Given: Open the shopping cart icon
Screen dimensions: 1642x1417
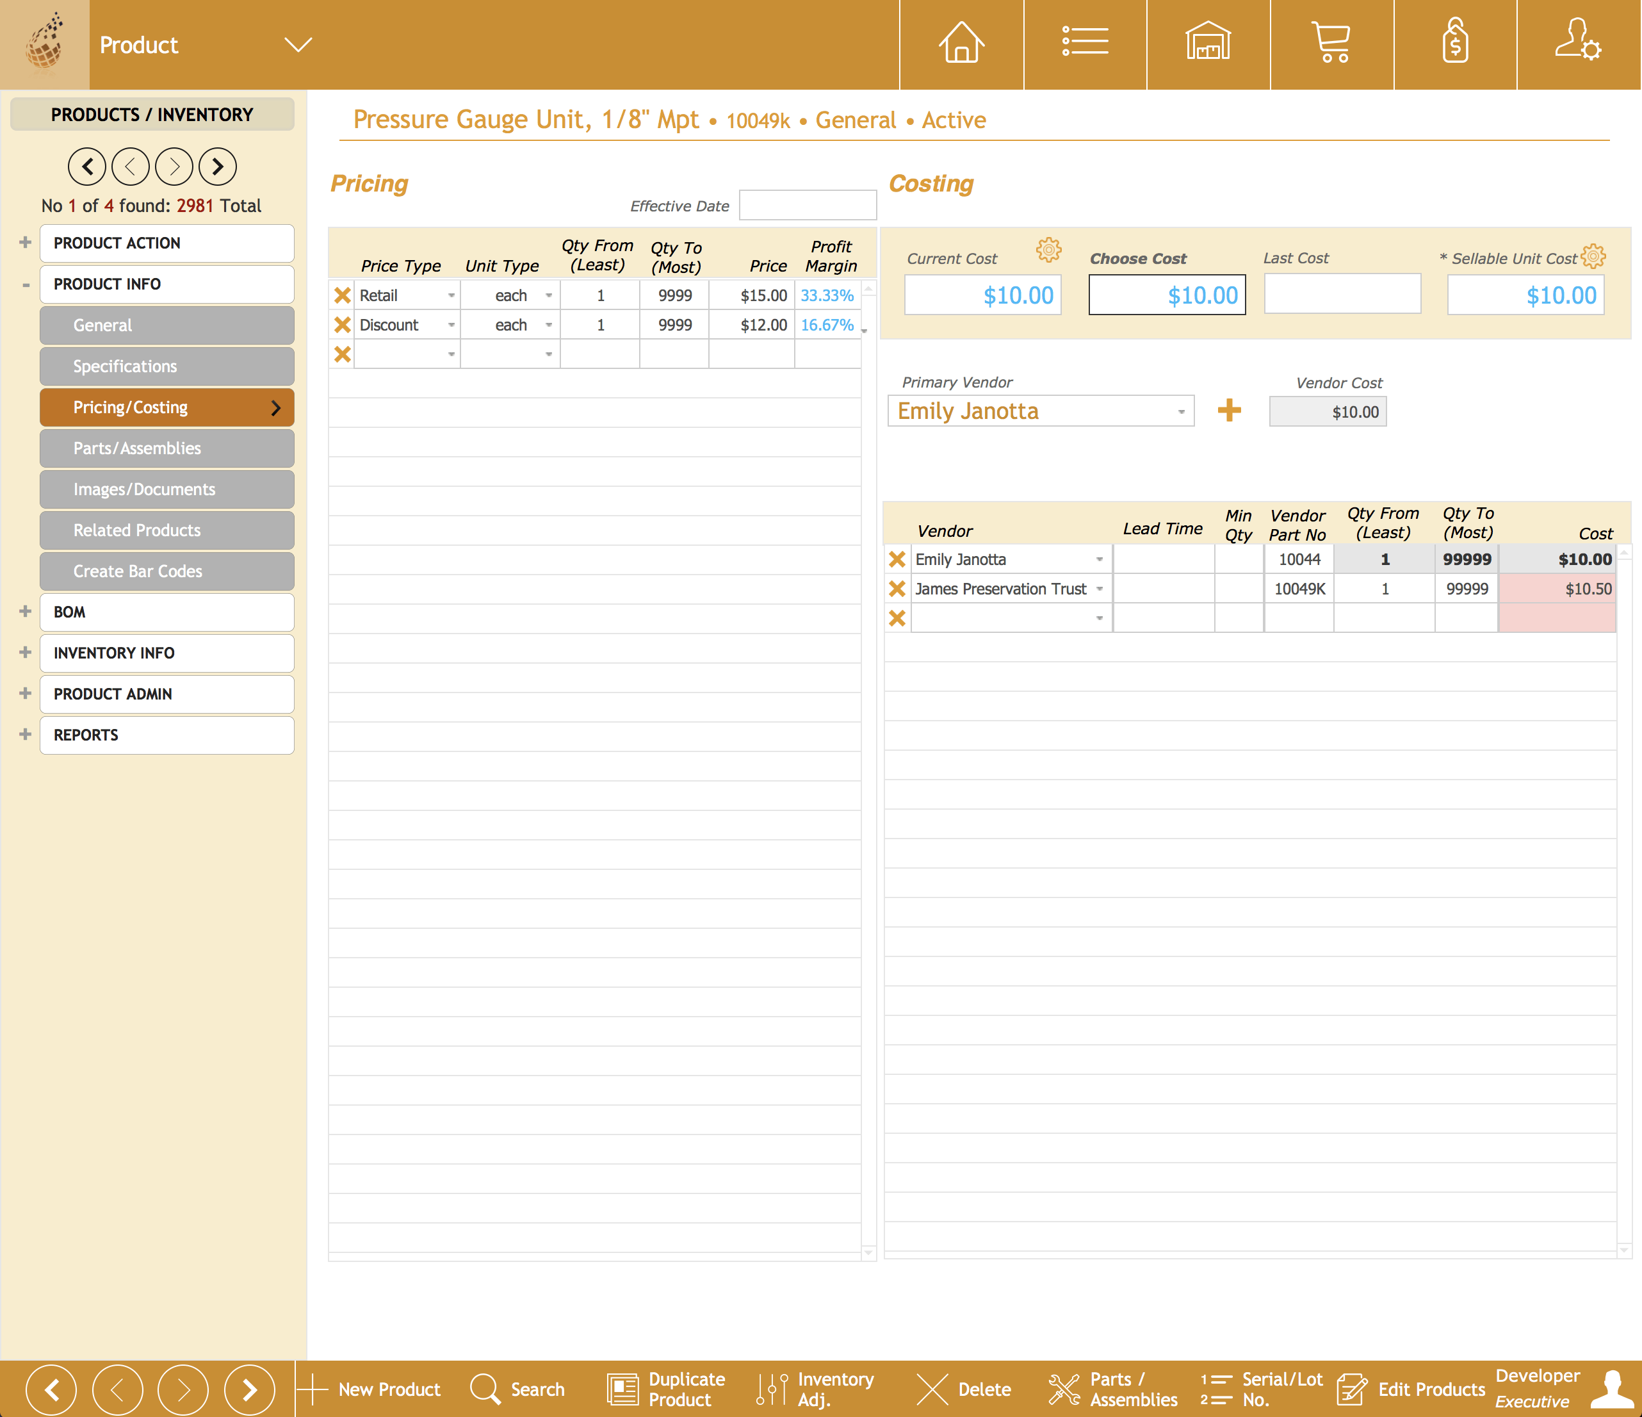Looking at the screenshot, I should pyautogui.click(x=1331, y=42).
